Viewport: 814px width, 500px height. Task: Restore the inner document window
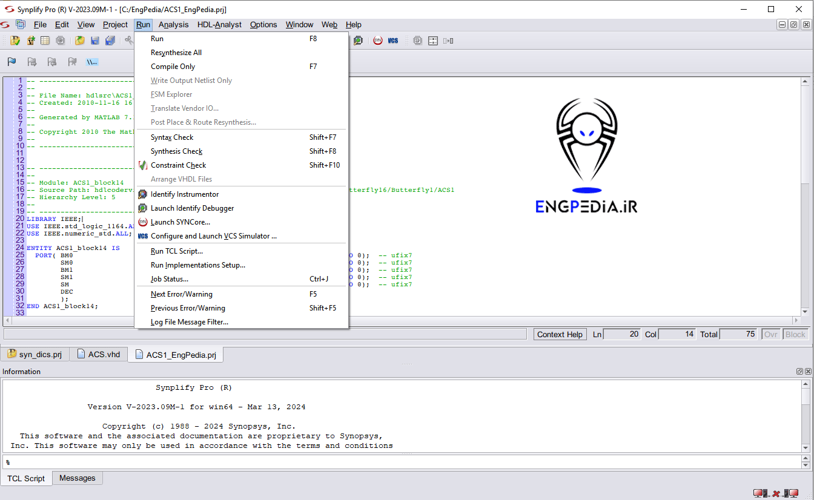794,25
